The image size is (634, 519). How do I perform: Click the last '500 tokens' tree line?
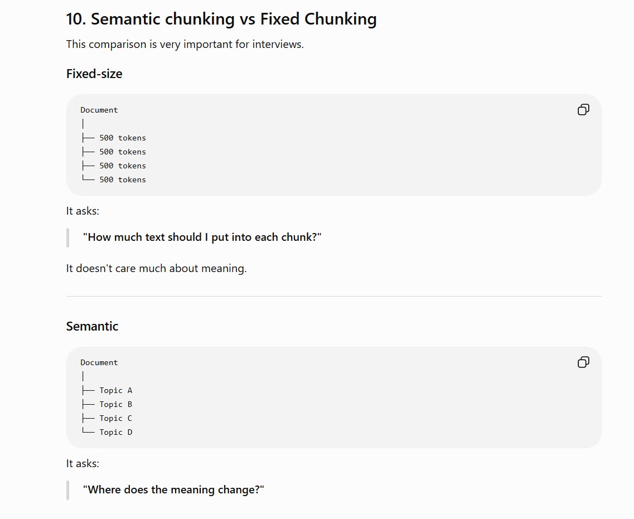[x=114, y=180]
